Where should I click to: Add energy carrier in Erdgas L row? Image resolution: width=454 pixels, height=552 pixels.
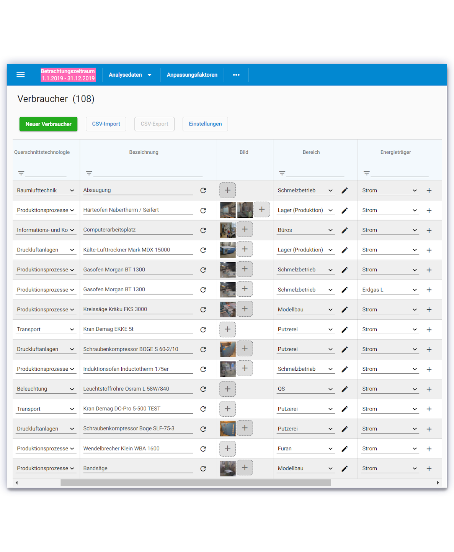pyautogui.click(x=429, y=290)
